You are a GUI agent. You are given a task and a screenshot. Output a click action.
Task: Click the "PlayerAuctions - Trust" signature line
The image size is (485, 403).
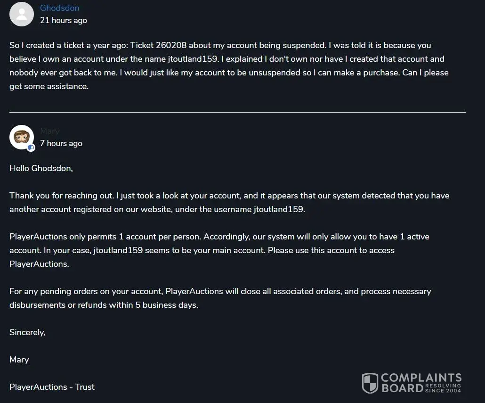tap(52, 387)
